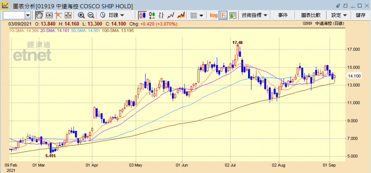Click the zoom in magnifier
The width and height of the screenshot is (371, 173).
click(x=81, y=15)
